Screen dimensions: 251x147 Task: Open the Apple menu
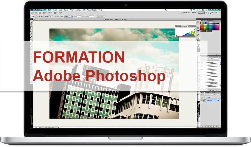pyautogui.click(x=32, y=10)
